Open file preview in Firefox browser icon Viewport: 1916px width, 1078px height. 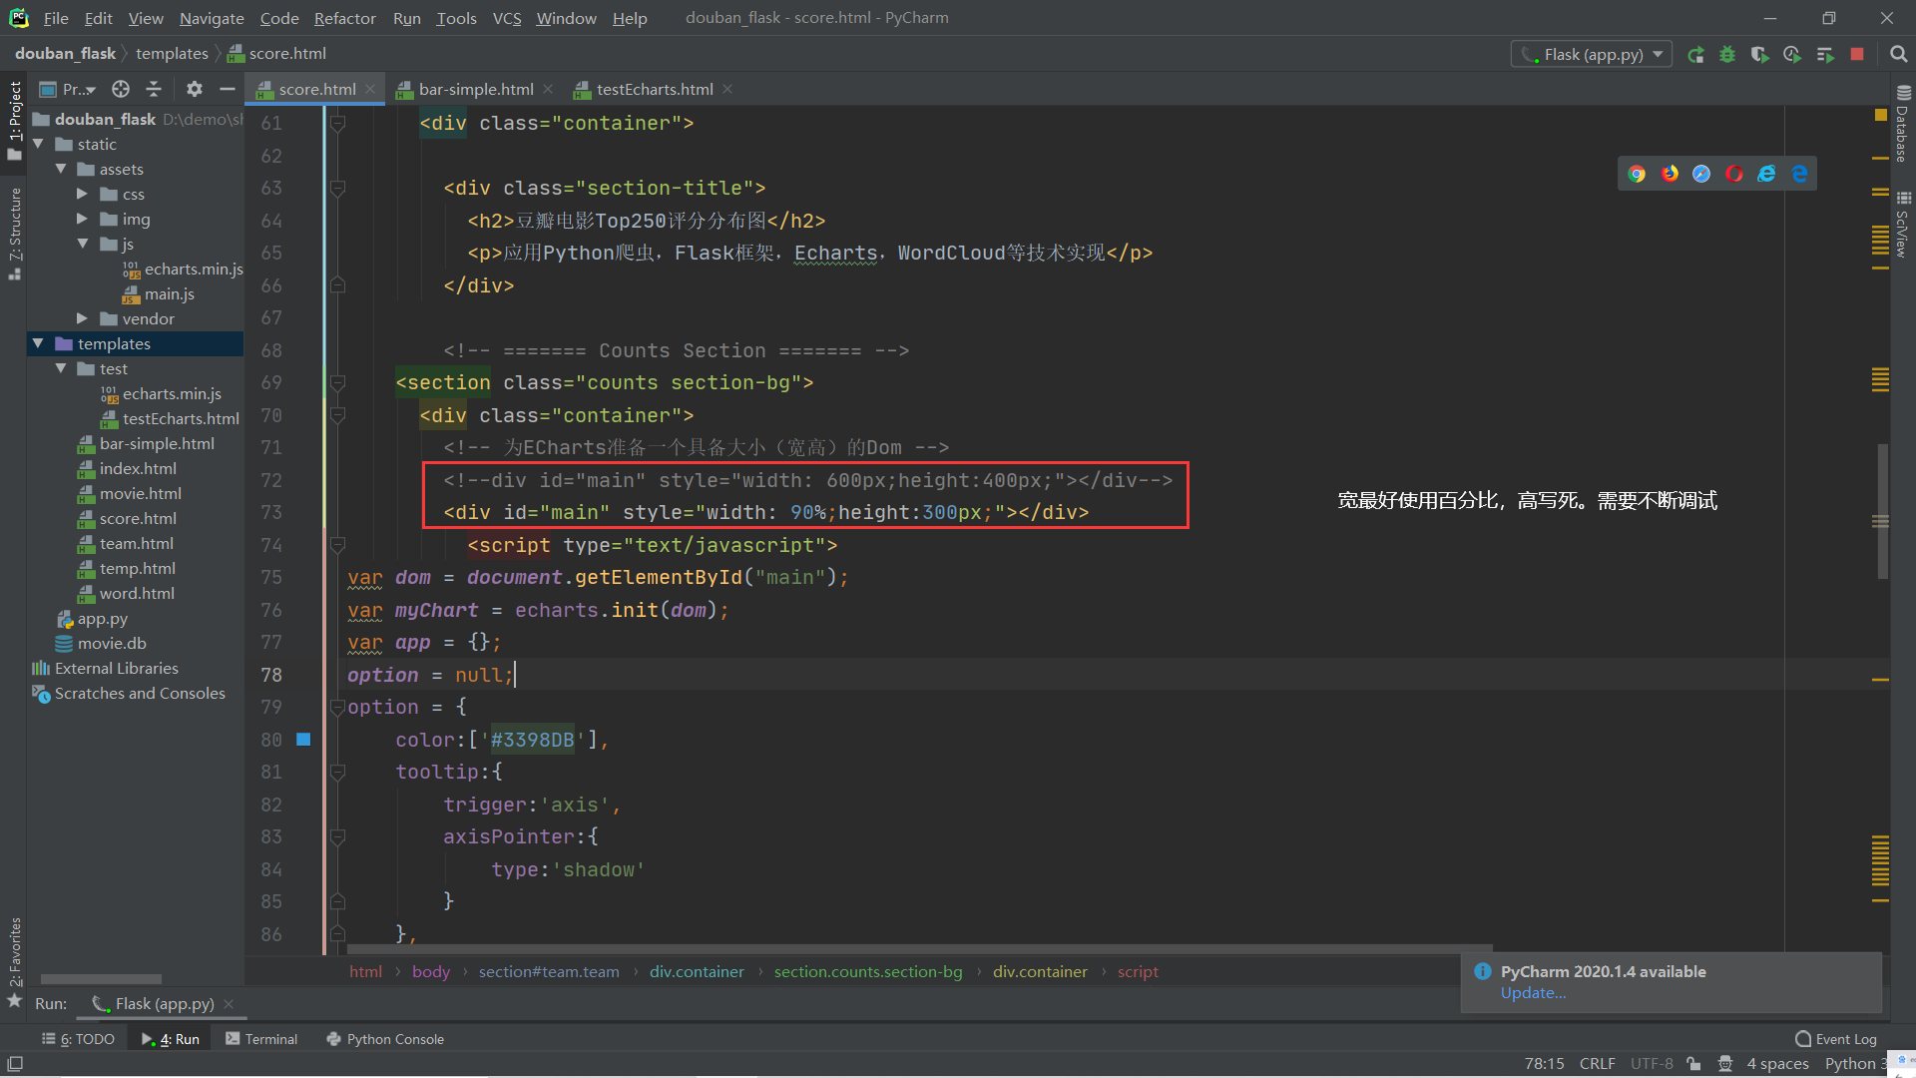click(1670, 174)
